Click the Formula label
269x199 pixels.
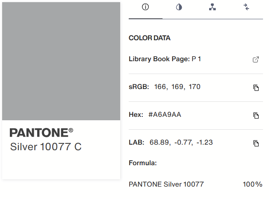[143, 163]
